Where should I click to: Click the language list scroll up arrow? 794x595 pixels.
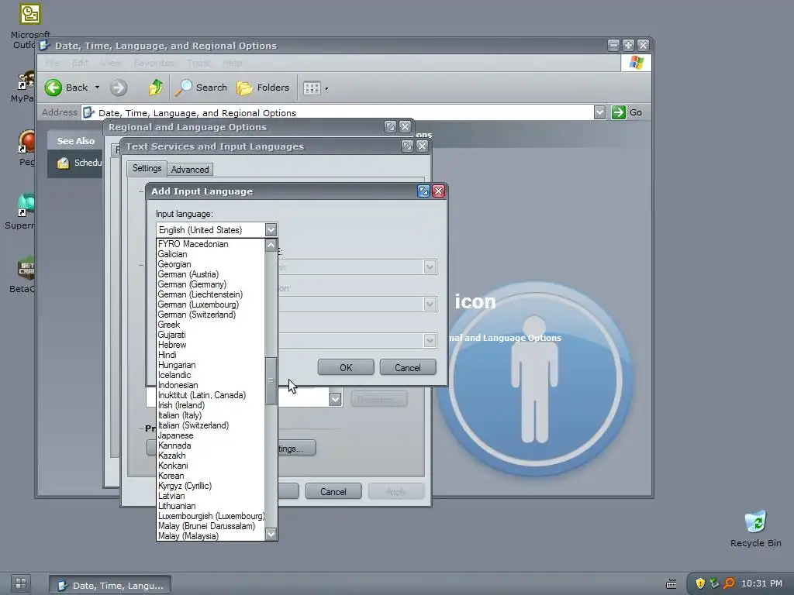coord(271,246)
